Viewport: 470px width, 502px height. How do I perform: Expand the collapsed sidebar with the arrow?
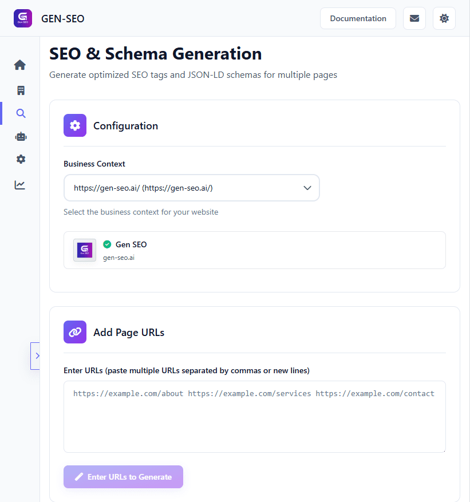pos(36,355)
